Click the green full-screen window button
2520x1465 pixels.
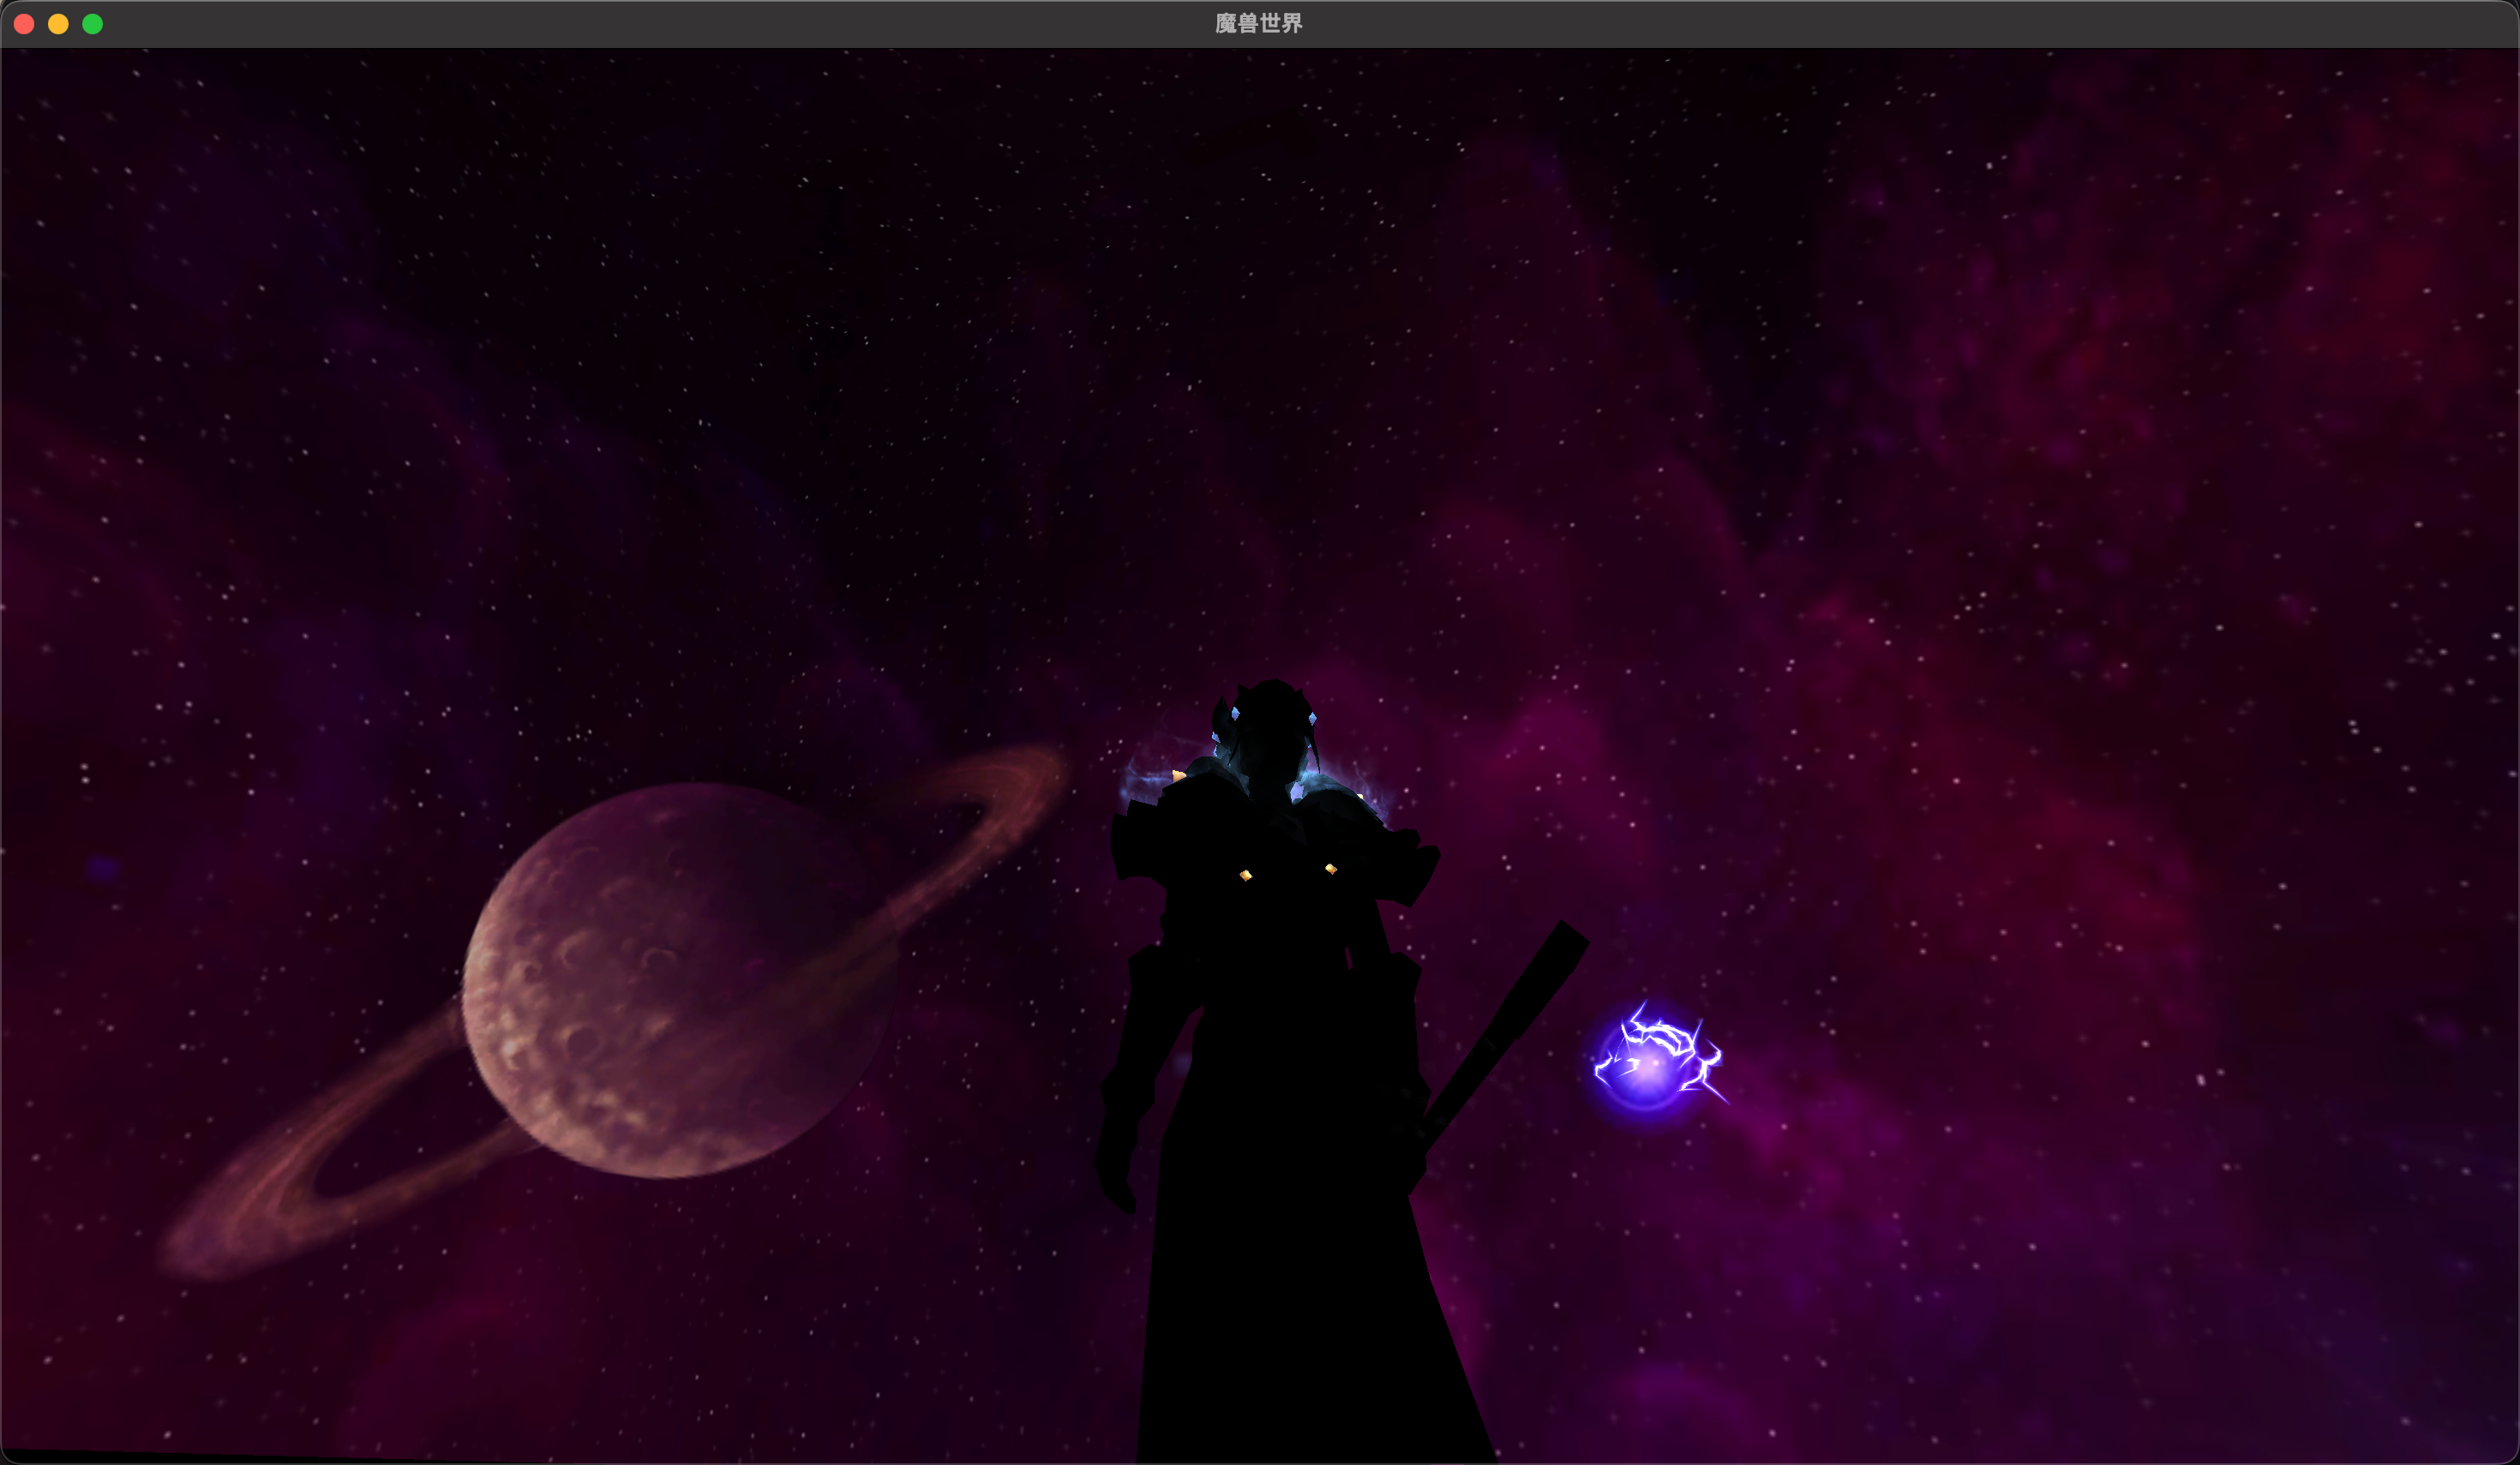pyautogui.click(x=92, y=24)
